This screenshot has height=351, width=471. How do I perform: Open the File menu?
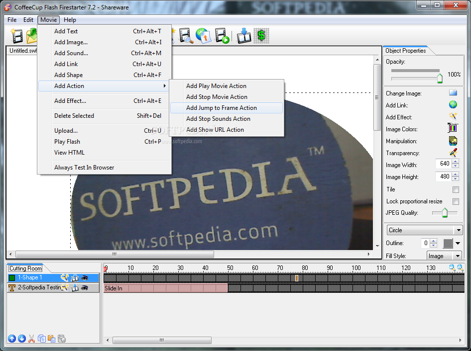[x=12, y=20]
